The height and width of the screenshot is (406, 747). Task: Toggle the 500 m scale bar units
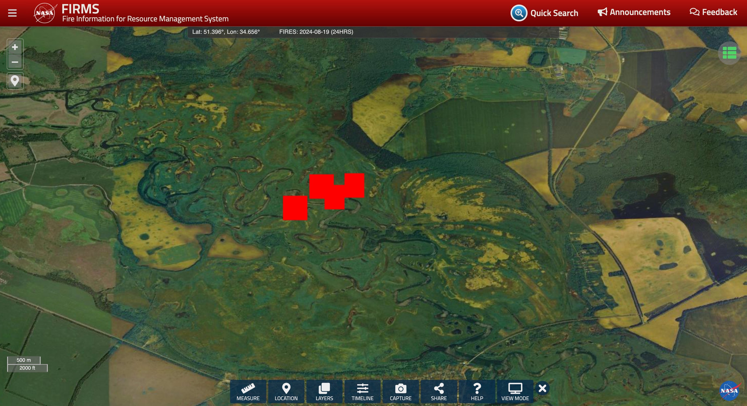coord(24,360)
